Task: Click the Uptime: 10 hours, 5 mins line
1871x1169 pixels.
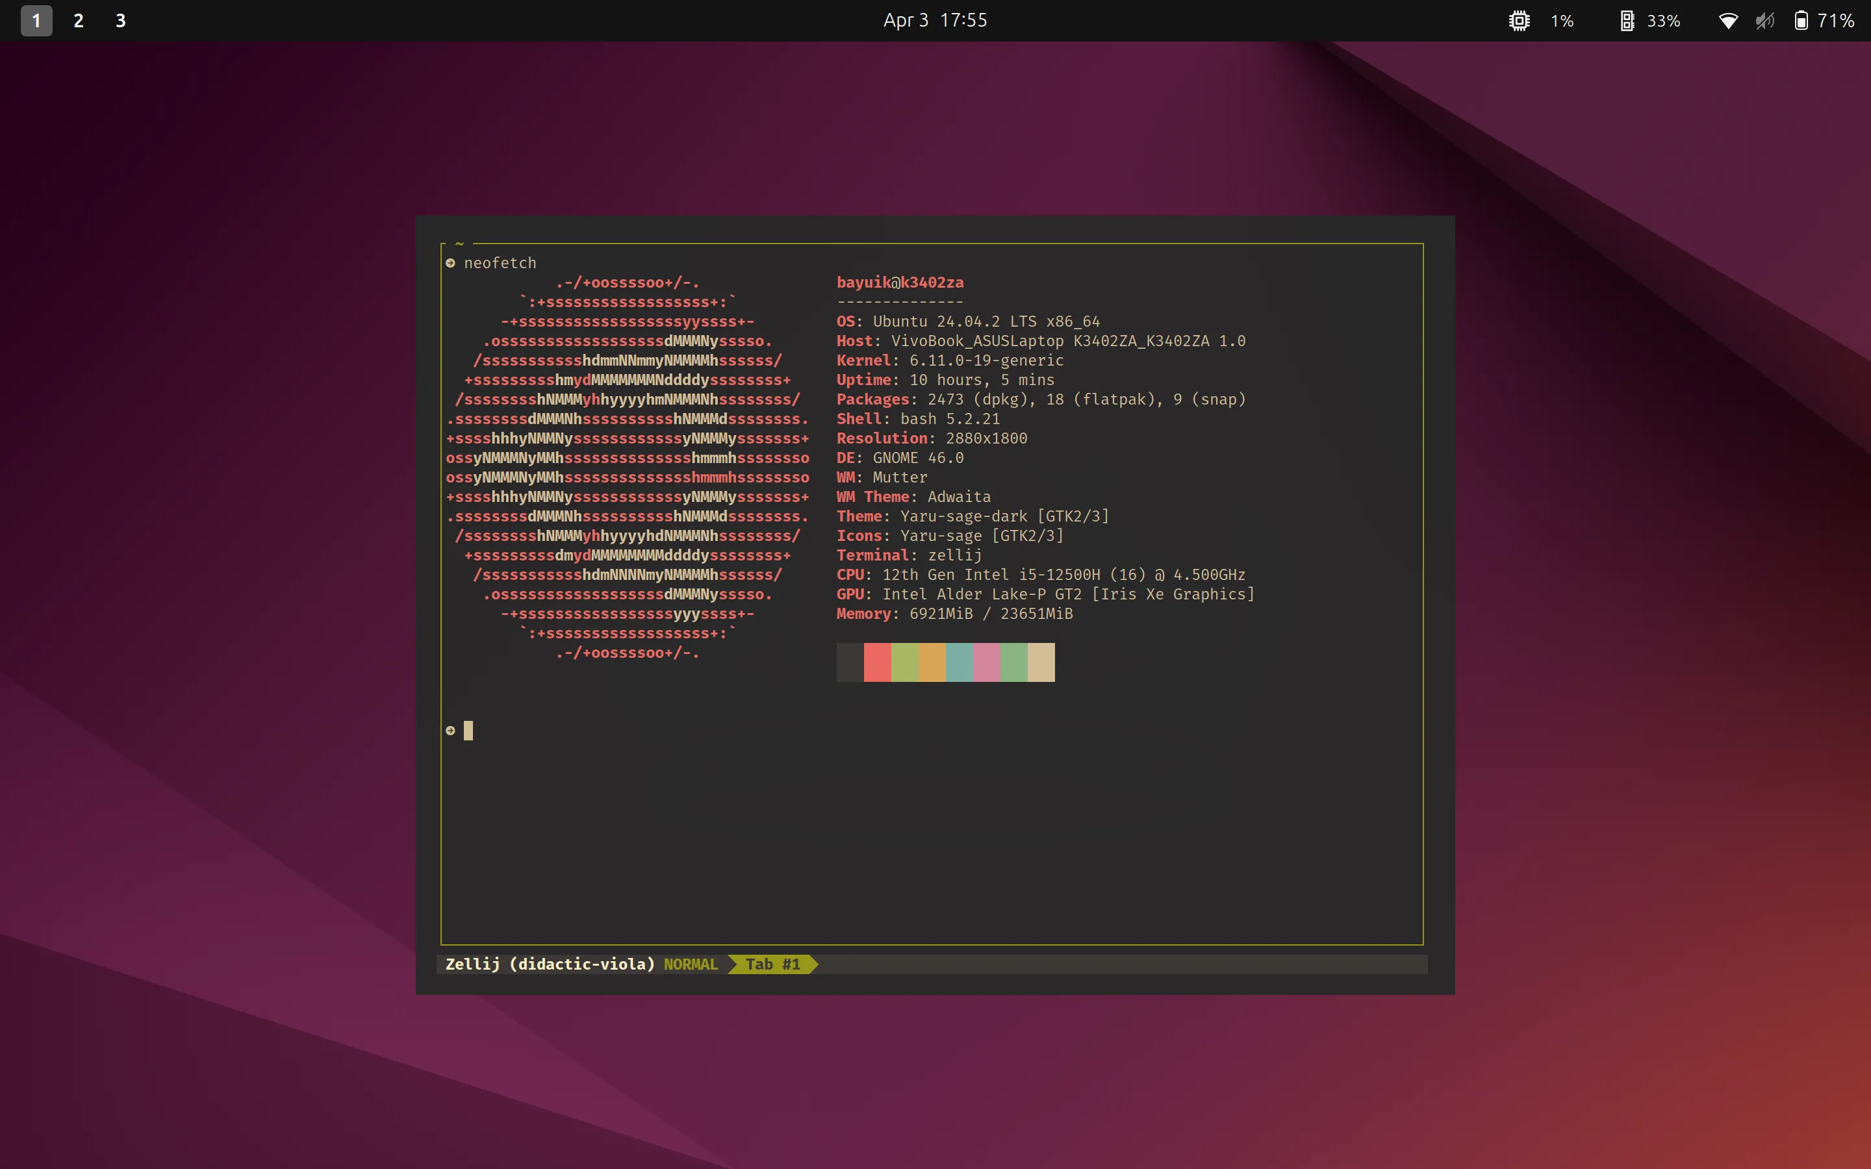Action: (x=945, y=380)
